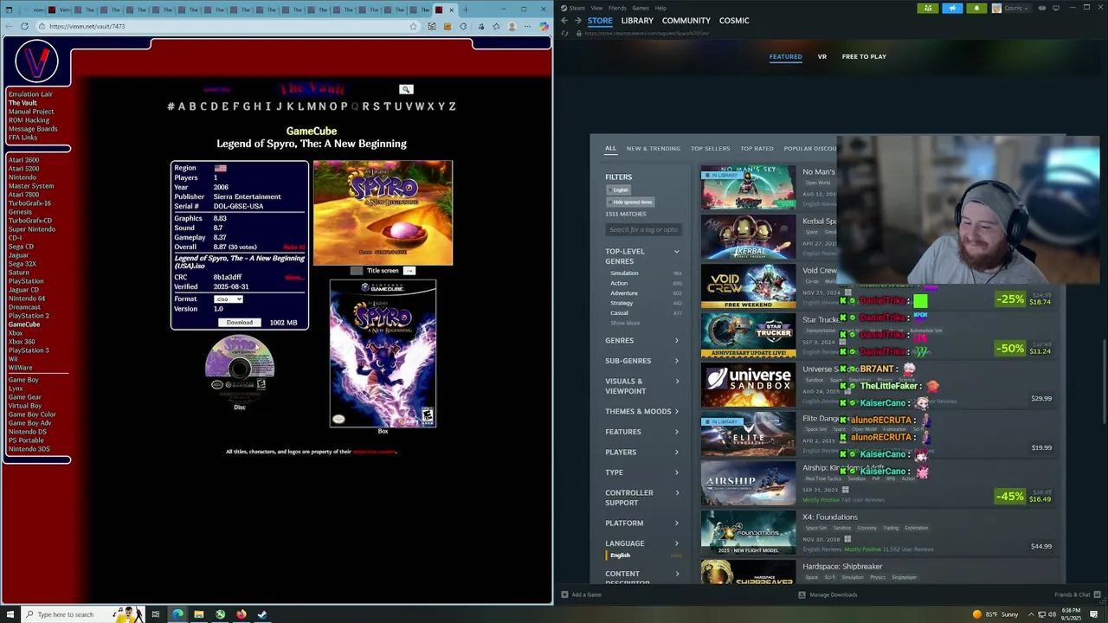The width and height of the screenshot is (1108, 623).
Task: Click the tag search input field
Action: 643,229
